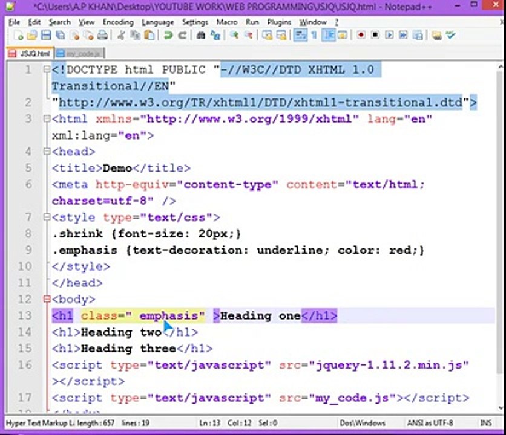Viewport: 506px width, 435px height.
Task: Click the Zoom Out magnifier icon
Action: [248, 35]
